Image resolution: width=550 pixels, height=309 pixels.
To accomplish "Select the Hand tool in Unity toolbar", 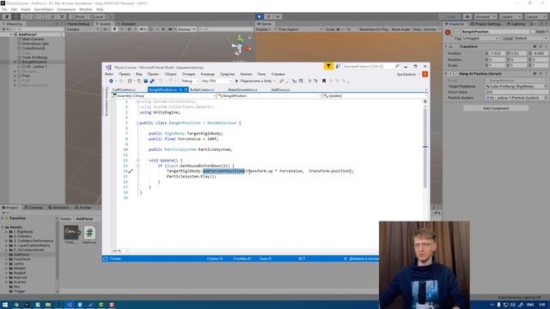I will (6, 16).
